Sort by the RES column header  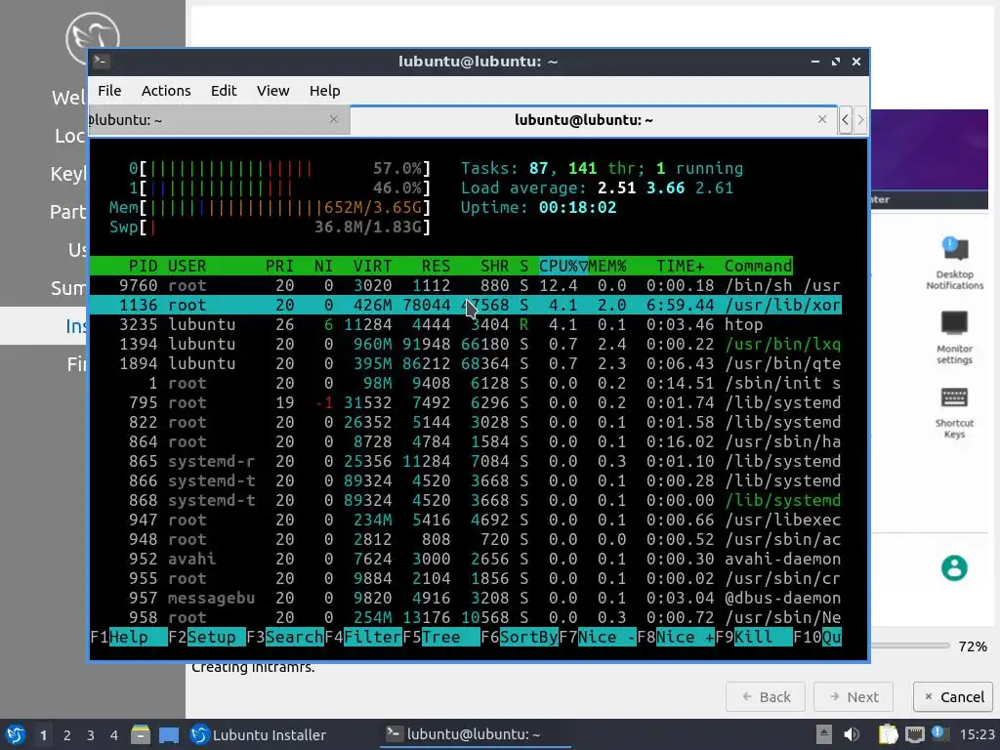pyautogui.click(x=436, y=266)
